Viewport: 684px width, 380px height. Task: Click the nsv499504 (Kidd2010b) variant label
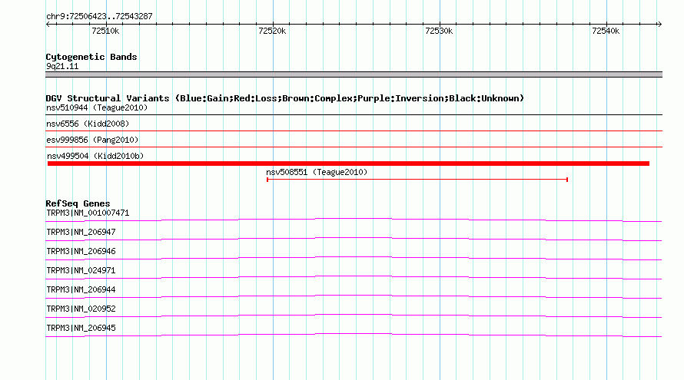95,156
